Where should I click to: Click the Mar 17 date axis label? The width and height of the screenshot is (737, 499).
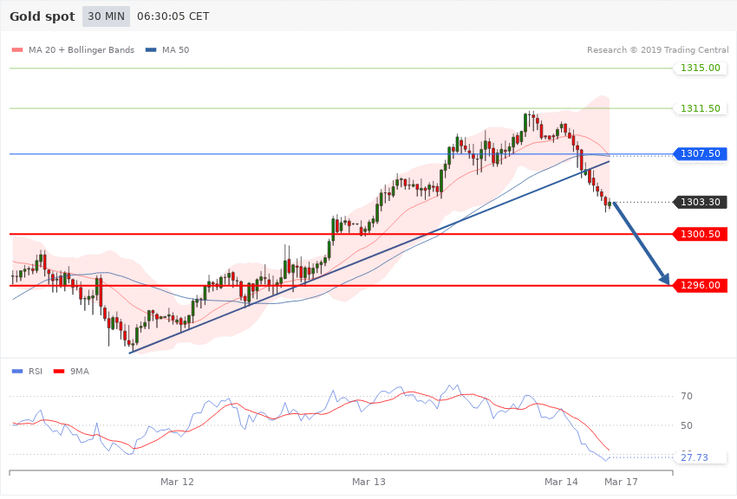tap(621, 482)
